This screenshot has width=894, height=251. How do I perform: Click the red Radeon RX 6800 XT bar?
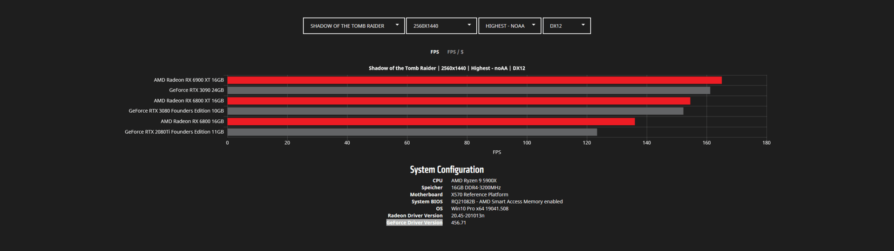coord(459,101)
